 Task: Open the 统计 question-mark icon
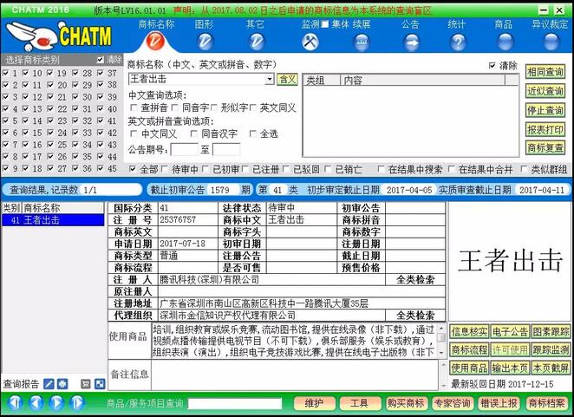[458, 42]
